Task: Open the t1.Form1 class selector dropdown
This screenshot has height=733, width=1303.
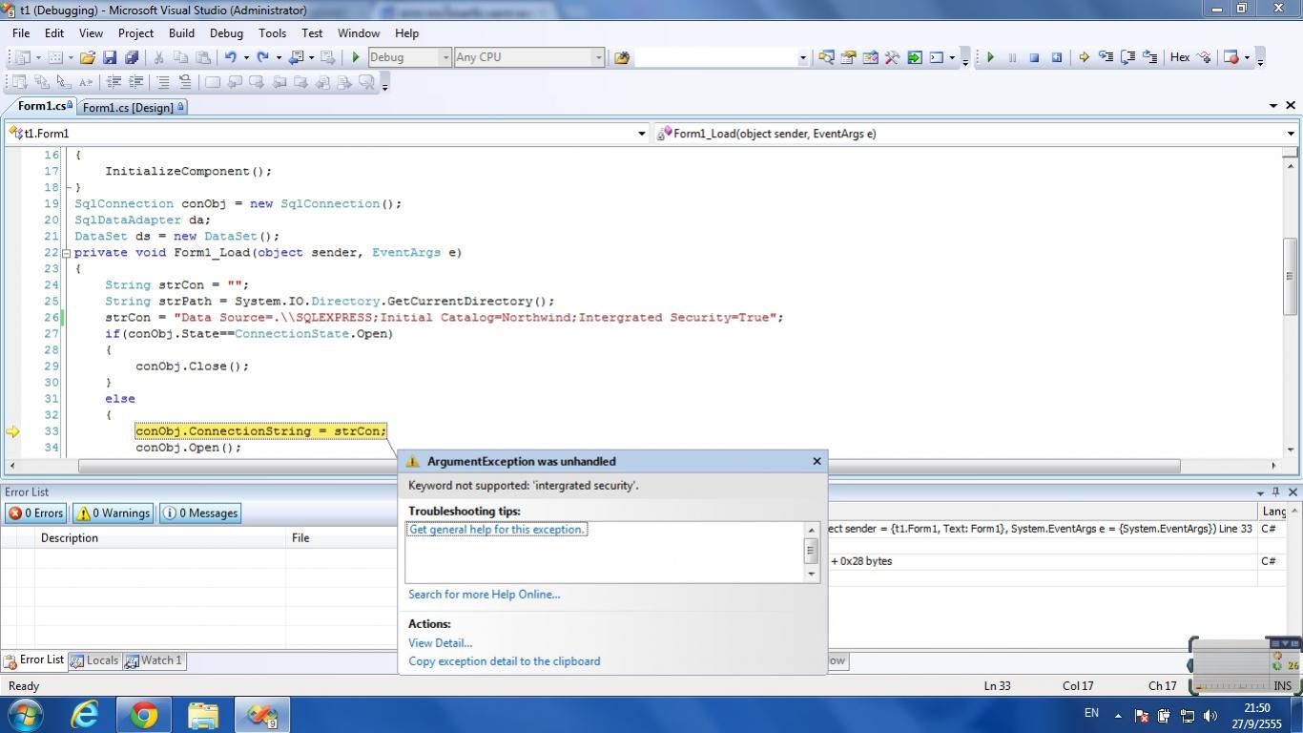Action: (x=642, y=134)
